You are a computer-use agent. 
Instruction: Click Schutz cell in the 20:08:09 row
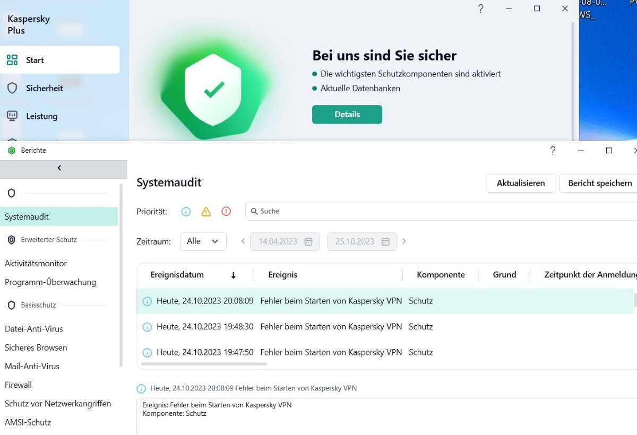(421, 301)
